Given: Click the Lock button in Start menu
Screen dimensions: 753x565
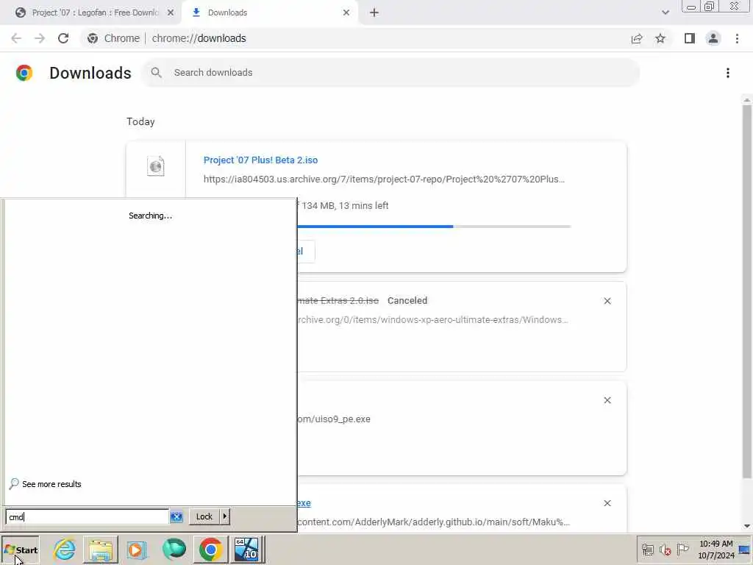Looking at the screenshot, I should 204,516.
